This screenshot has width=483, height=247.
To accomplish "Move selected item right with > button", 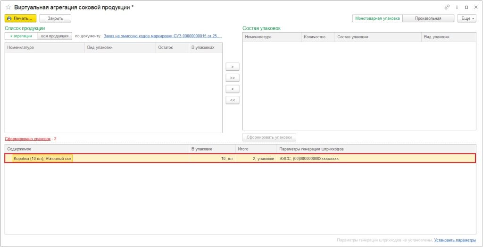I will 232,67.
